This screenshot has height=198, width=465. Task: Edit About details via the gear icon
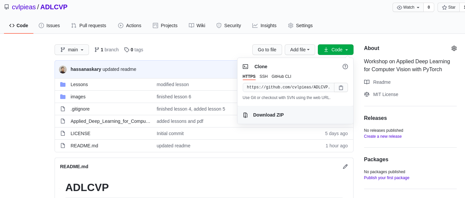pyautogui.click(x=454, y=48)
